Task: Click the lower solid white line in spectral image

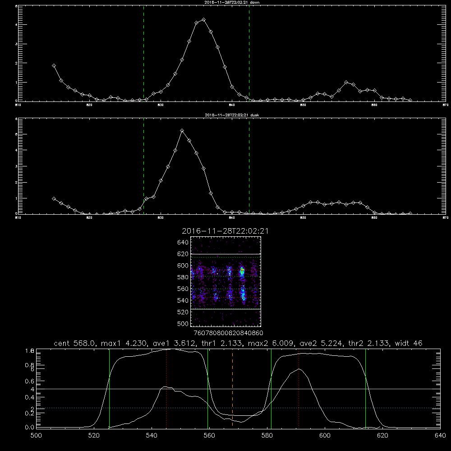Action: tap(225, 309)
